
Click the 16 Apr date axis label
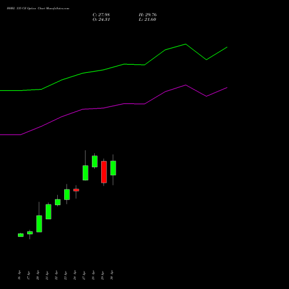19,275
